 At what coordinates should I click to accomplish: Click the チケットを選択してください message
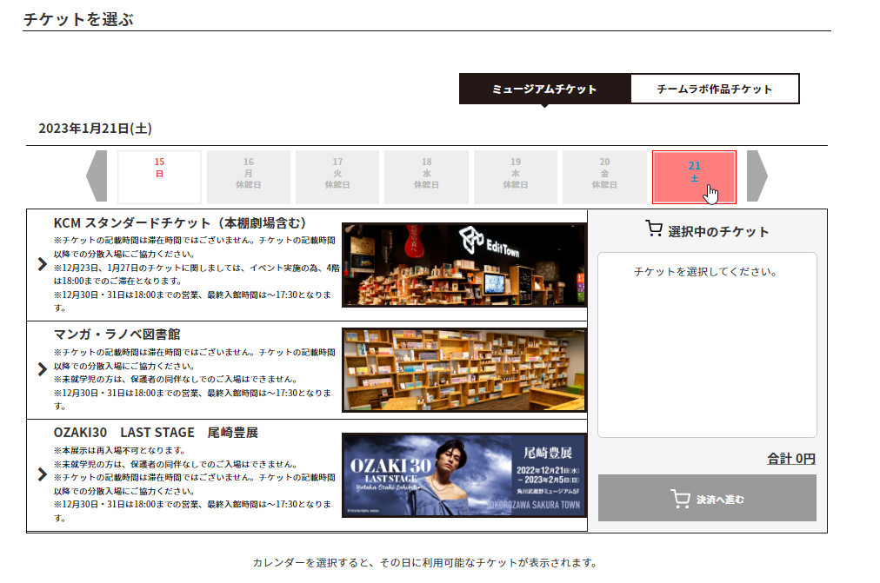click(x=705, y=272)
